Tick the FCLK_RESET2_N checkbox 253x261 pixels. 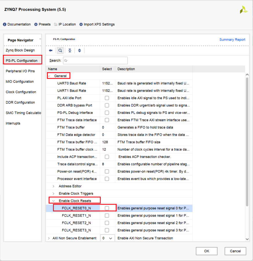[107, 223]
